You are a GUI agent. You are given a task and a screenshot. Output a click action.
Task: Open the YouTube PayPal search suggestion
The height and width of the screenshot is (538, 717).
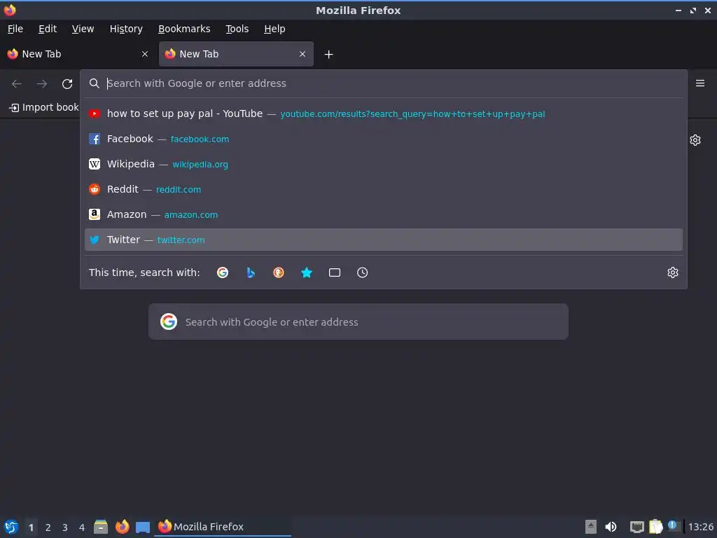[384, 113]
